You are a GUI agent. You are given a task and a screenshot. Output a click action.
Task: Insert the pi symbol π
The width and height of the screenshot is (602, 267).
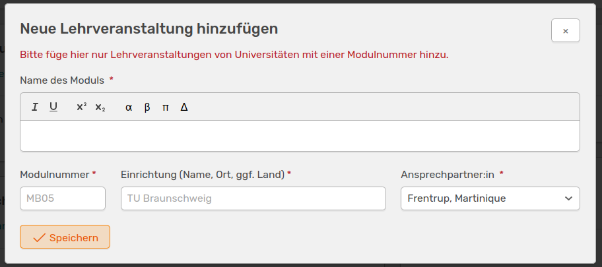pos(166,107)
